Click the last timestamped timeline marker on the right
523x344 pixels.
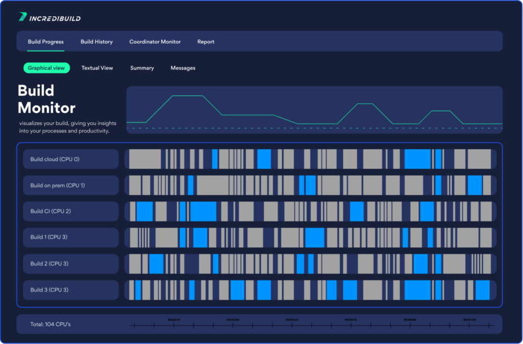469,325
